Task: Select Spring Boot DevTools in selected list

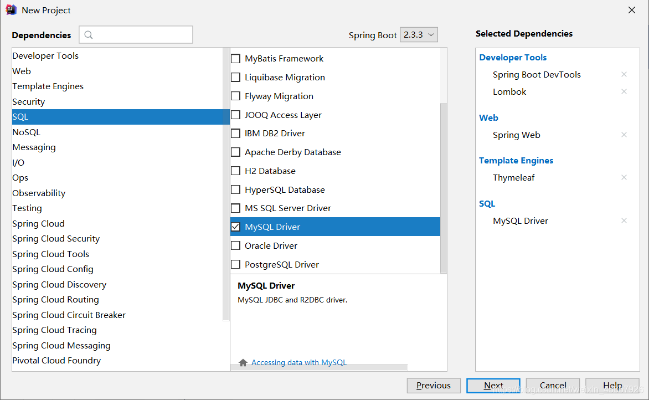Action: [x=537, y=75]
